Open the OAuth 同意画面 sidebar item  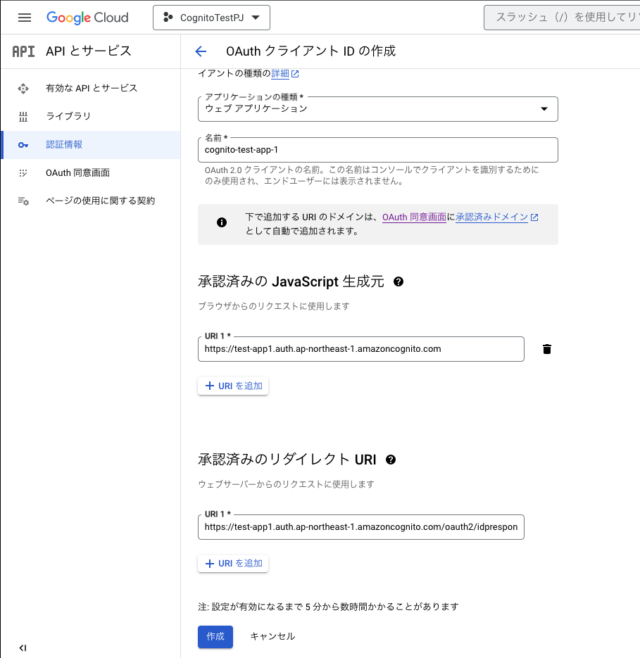(x=69, y=172)
